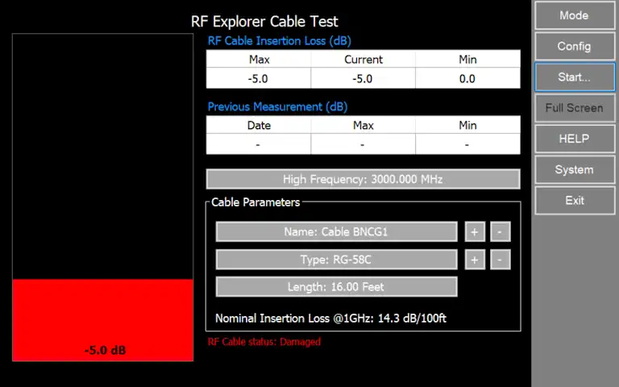Click the plus button beside Cable Name
619x387 pixels.
click(474, 232)
